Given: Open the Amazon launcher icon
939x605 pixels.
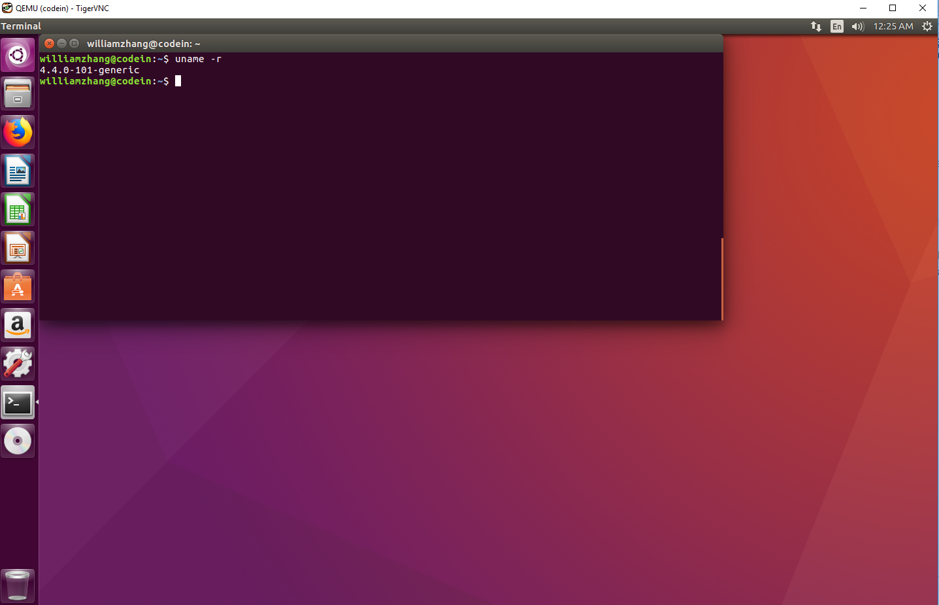Looking at the screenshot, I should point(18,325).
